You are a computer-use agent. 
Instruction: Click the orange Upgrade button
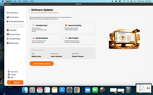tap(15, 83)
